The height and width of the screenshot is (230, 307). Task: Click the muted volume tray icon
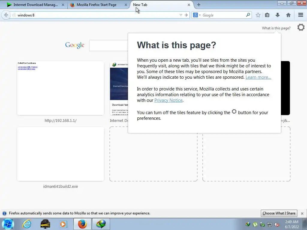point(277,225)
